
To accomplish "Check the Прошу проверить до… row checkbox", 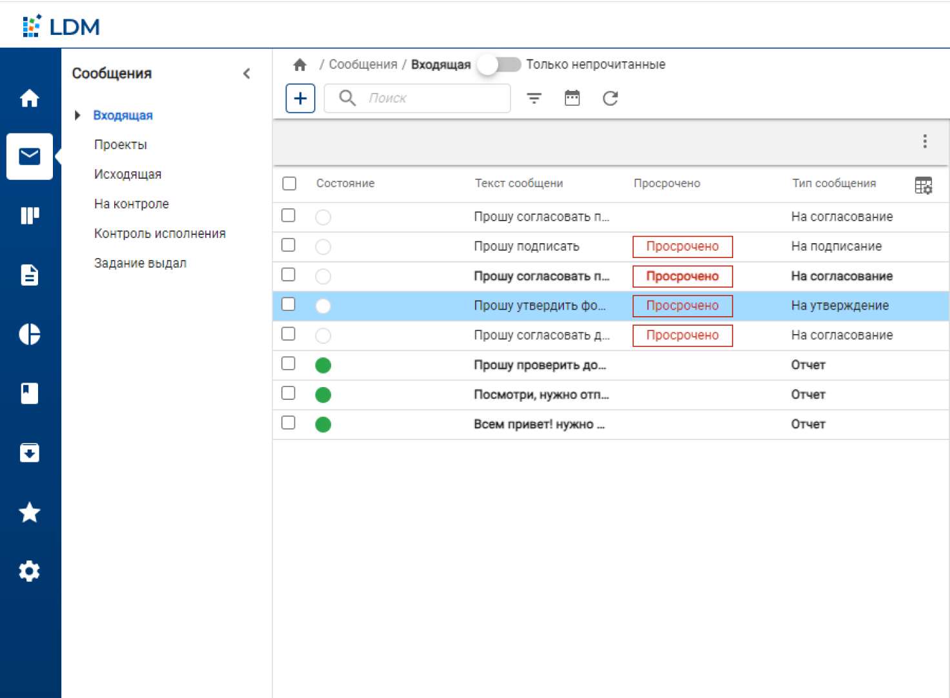I will point(288,364).
